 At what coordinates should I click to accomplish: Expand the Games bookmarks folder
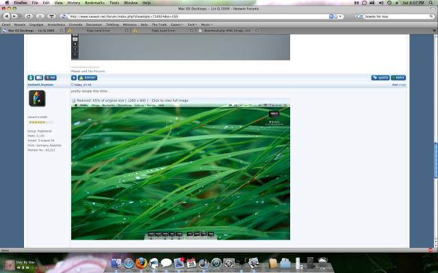click(x=177, y=25)
